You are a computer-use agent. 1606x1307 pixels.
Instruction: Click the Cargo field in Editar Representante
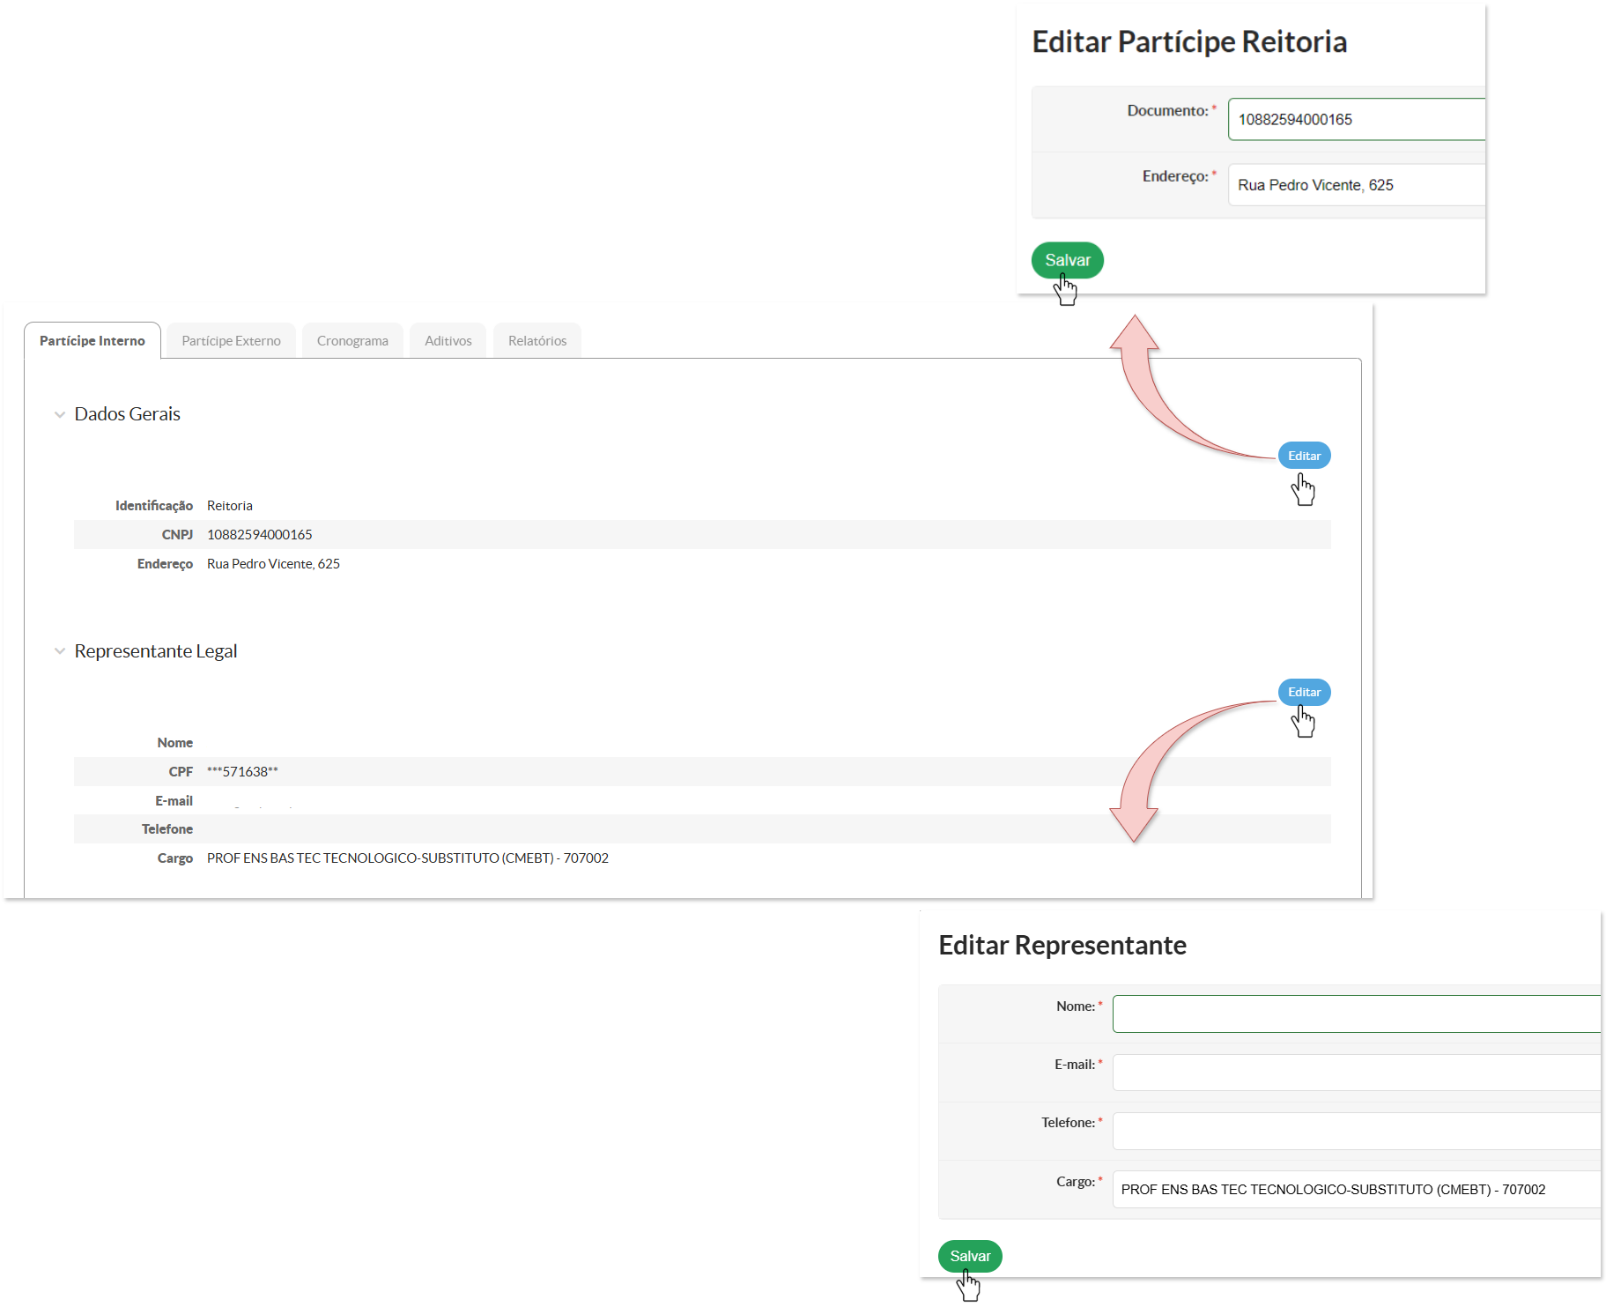coord(1357,1189)
